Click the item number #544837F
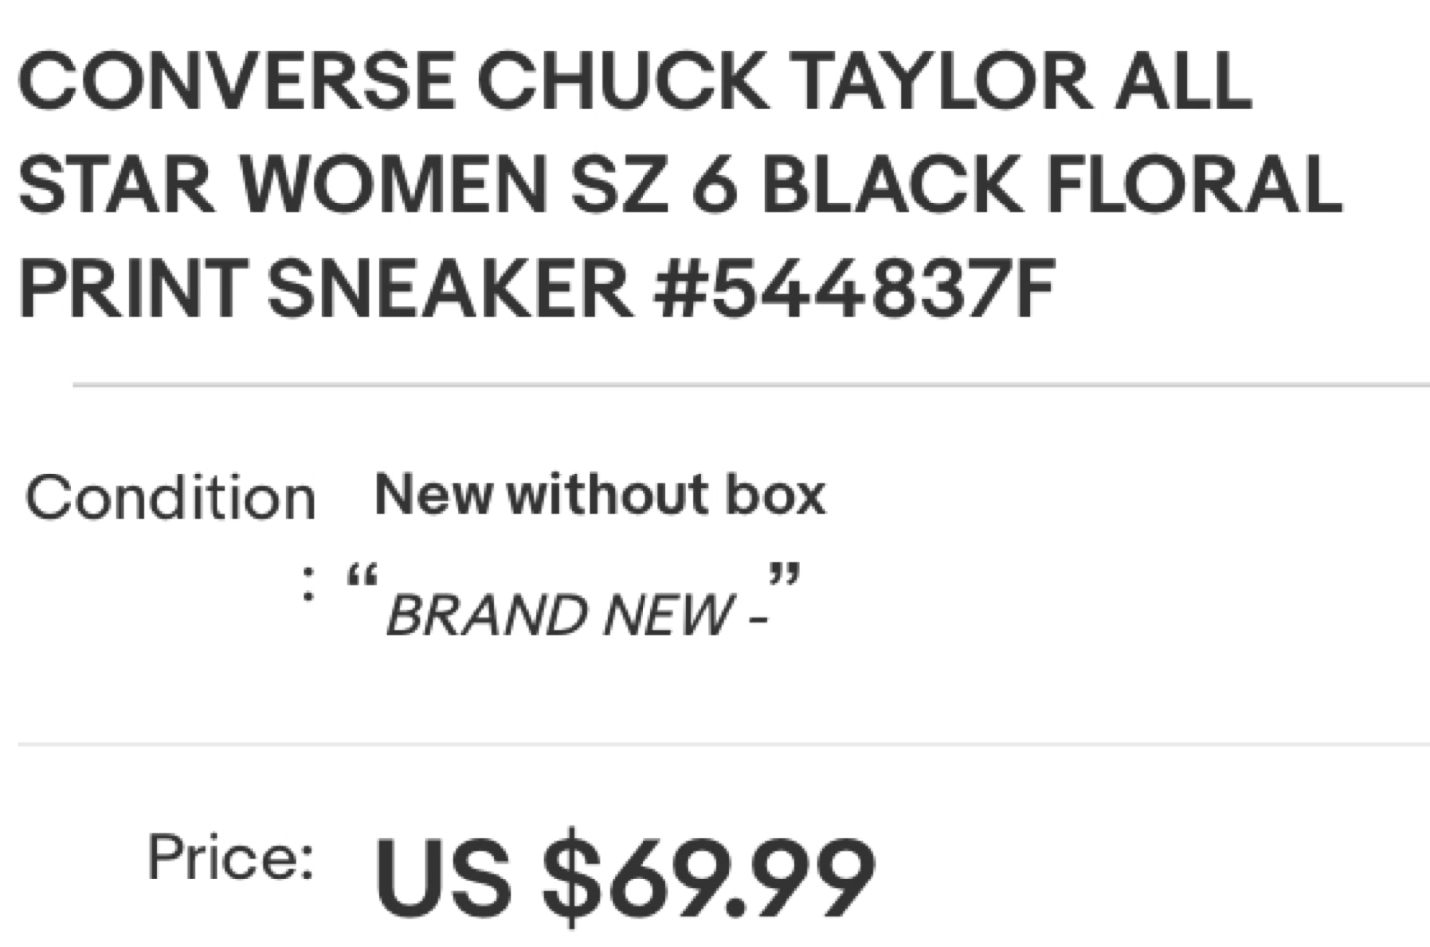The image size is (1430, 947). [x=854, y=289]
